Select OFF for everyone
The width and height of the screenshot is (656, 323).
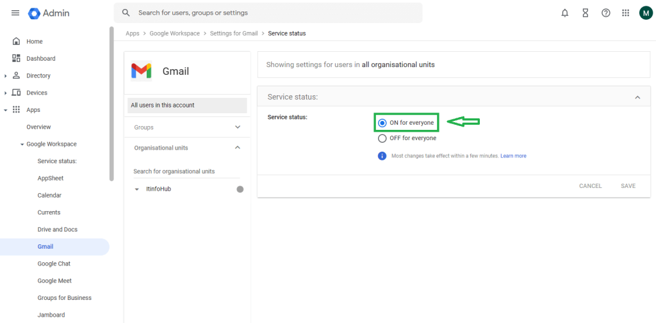point(382,138)
